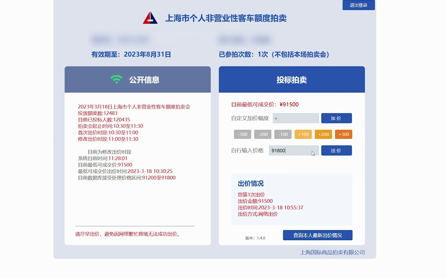Click the text 出价时间:2023-3-18 10:55:37
Screen dimensions: 446x278
tap(270, 207)
